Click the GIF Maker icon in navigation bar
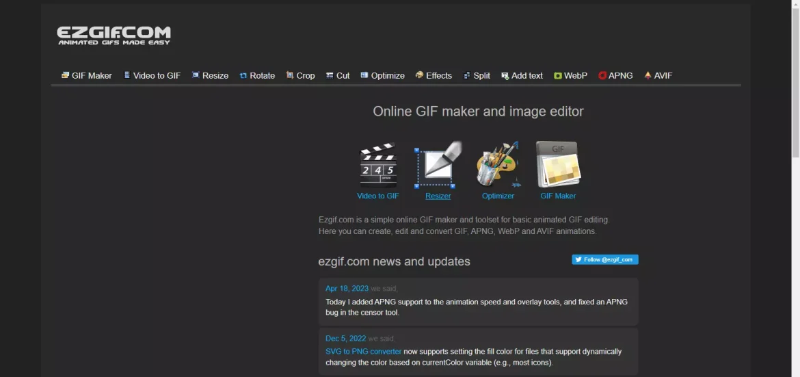This screenshot has height=377, width=800. 65,75
